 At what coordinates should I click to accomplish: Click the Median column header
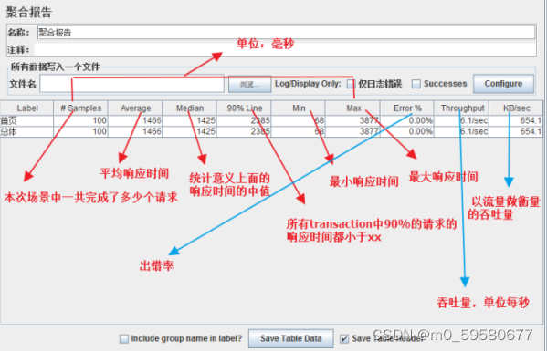click(x=189, y=108)
